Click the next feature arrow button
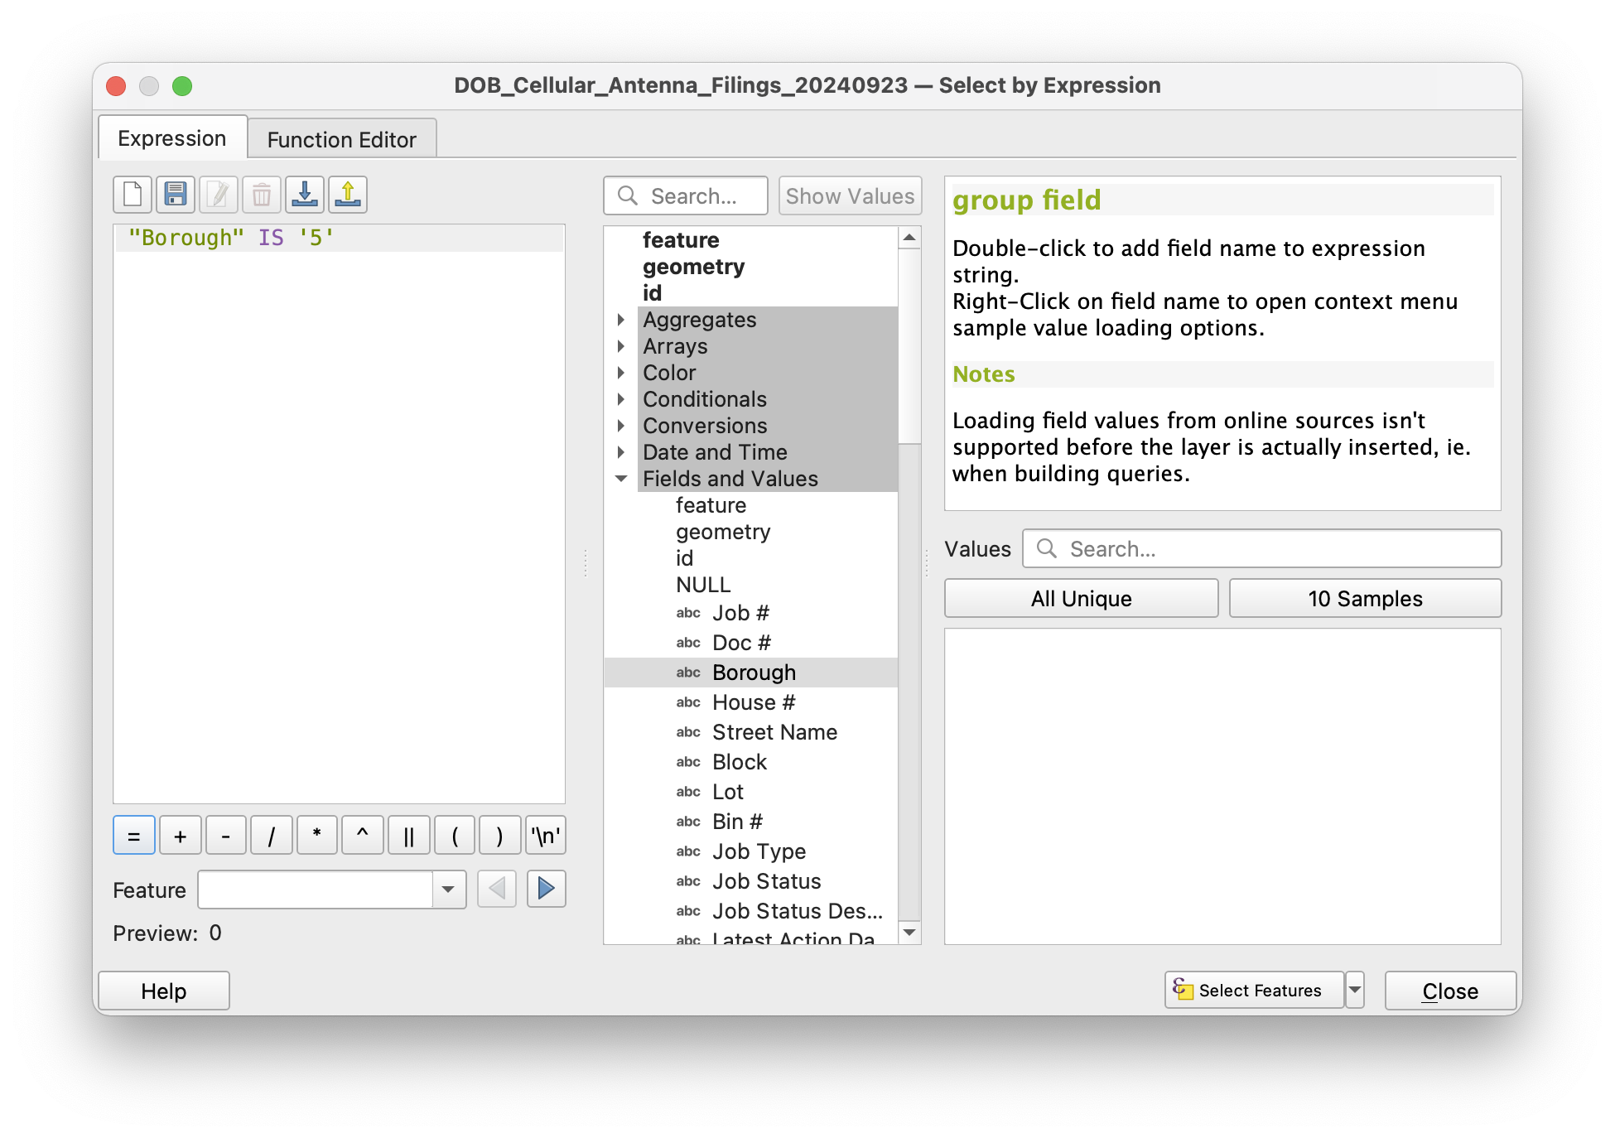This screenshot has width=1615, height=1138. click(546, 890)
